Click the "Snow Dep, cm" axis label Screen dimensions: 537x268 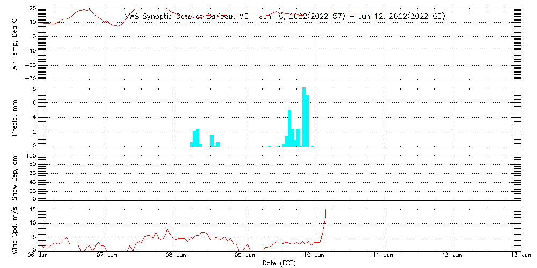click(x=14, y=178)
